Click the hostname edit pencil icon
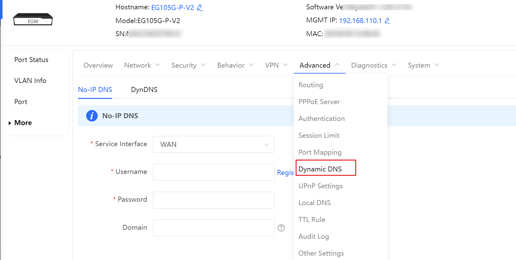The height and width of the screenshot is (260, 516). pos(200,7)
